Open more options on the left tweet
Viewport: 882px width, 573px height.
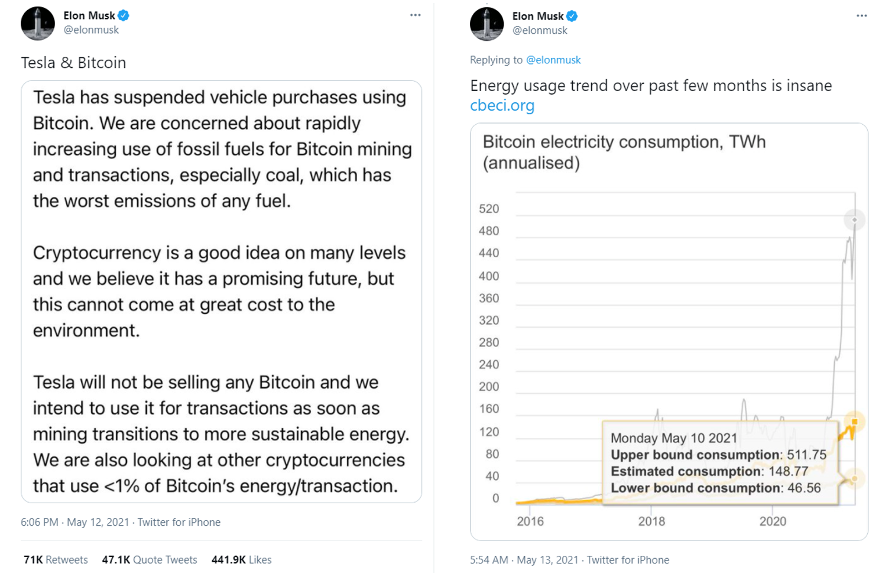tap(415, 15)
